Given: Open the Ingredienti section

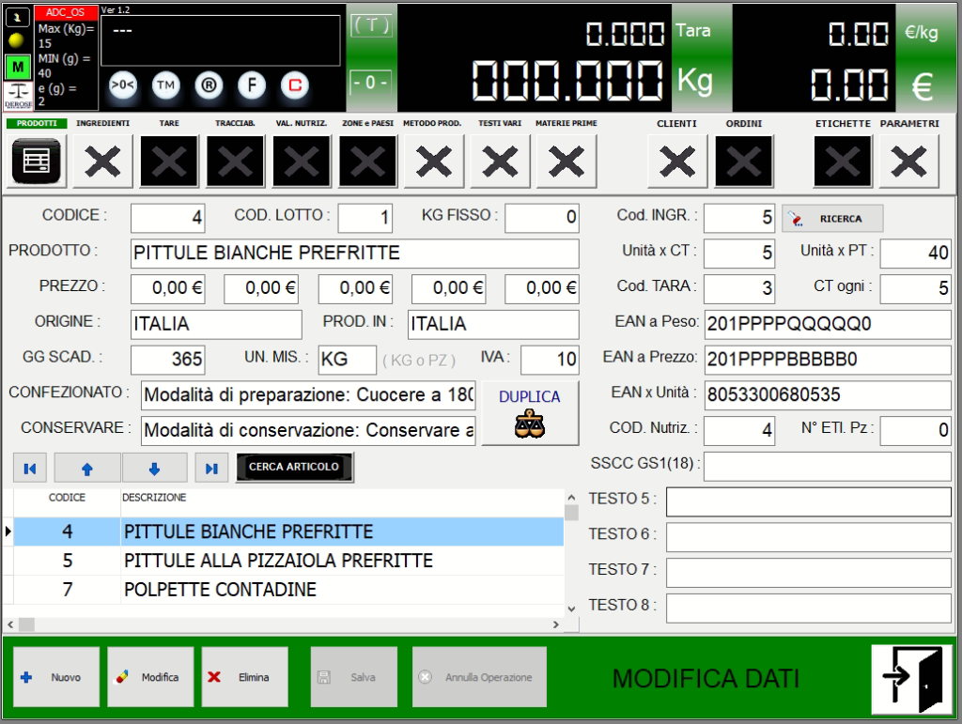Looking at the screenshot, I should (102, 162).
